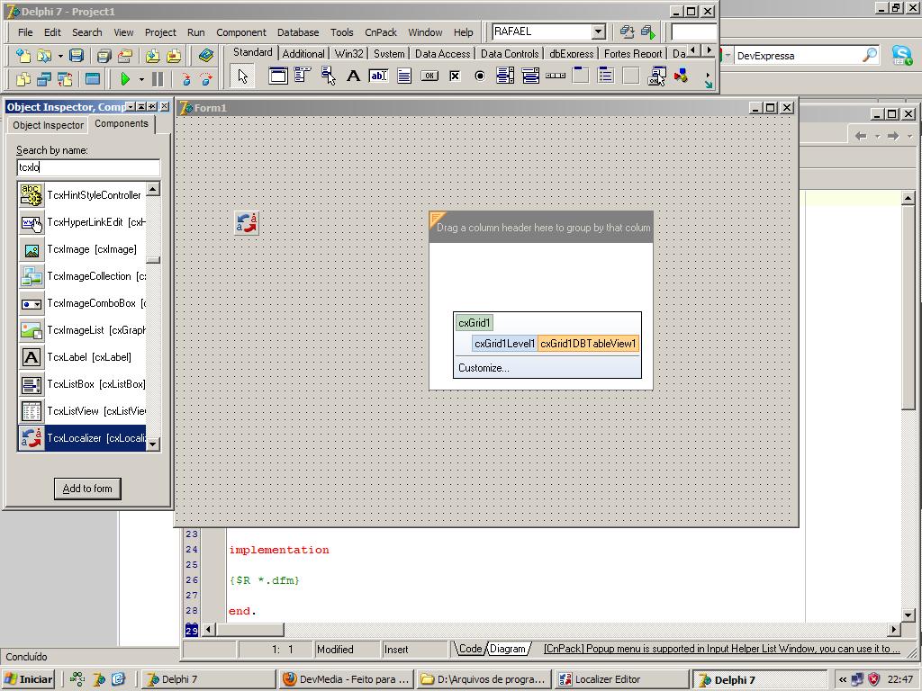Viewport: 922px width, 691px height.
Task: Select the Button component in the palette
Action: [429, 76]
